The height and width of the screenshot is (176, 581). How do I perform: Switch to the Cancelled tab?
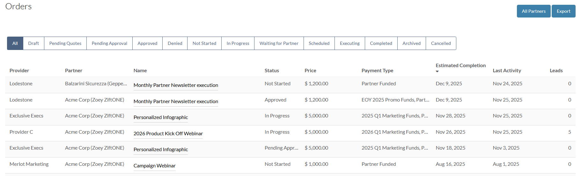click(x=441, y=43)
